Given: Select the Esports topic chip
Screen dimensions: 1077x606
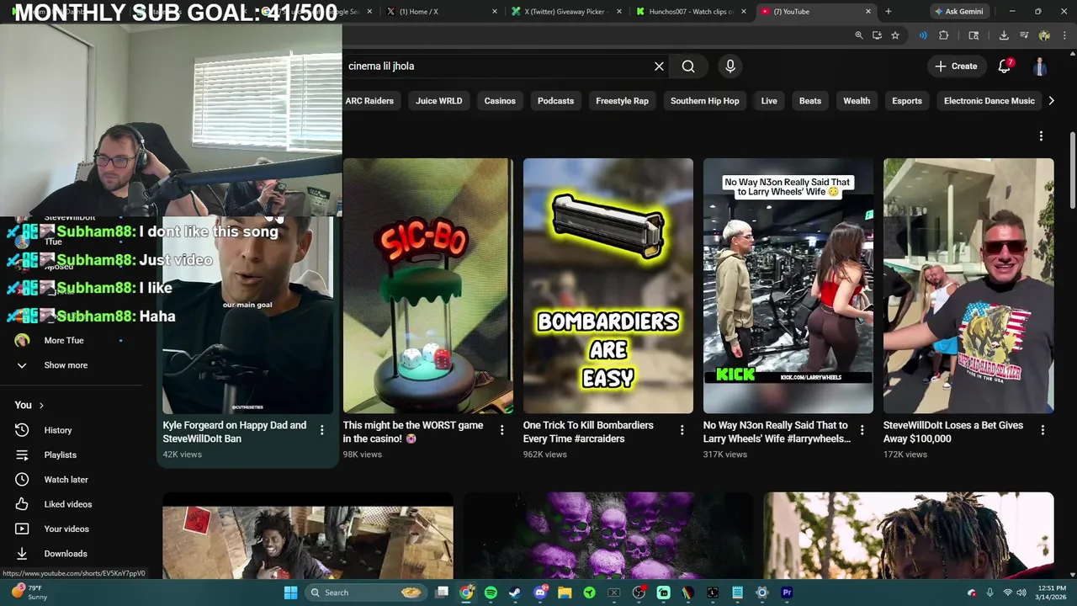Looking at the screenshot, I should pyautogui.click(x=907, y=101).
